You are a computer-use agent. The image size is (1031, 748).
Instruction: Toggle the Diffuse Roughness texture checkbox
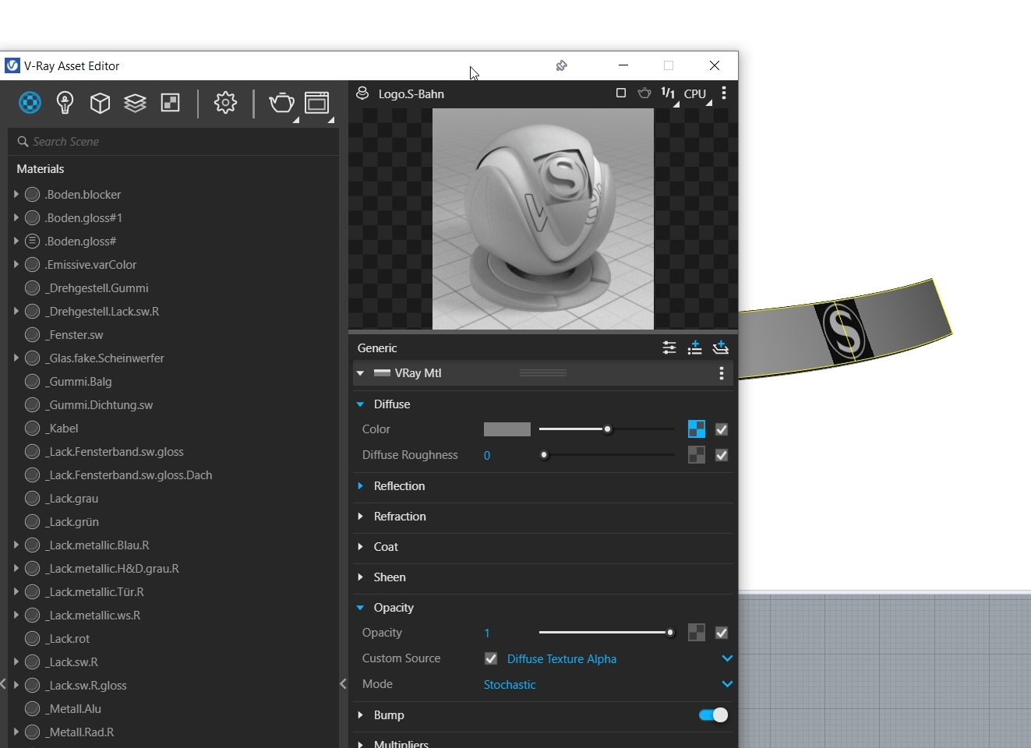point(722,455)
